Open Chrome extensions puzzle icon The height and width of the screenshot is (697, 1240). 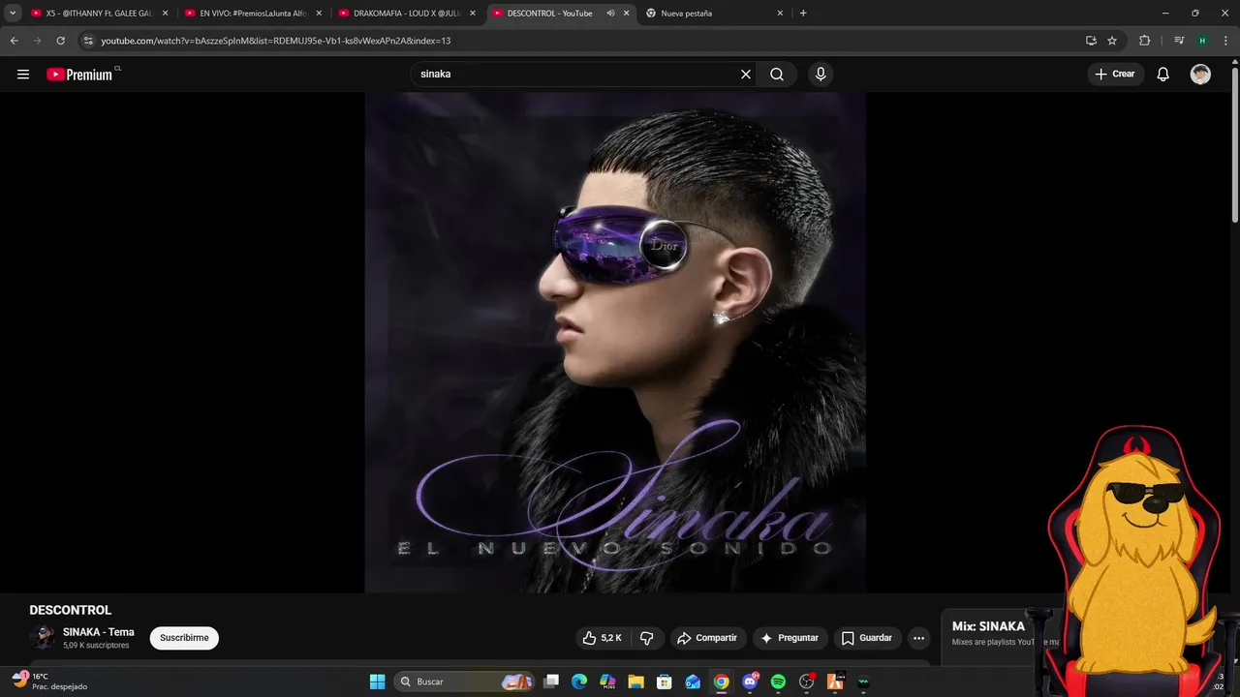tap(1144, 41)
